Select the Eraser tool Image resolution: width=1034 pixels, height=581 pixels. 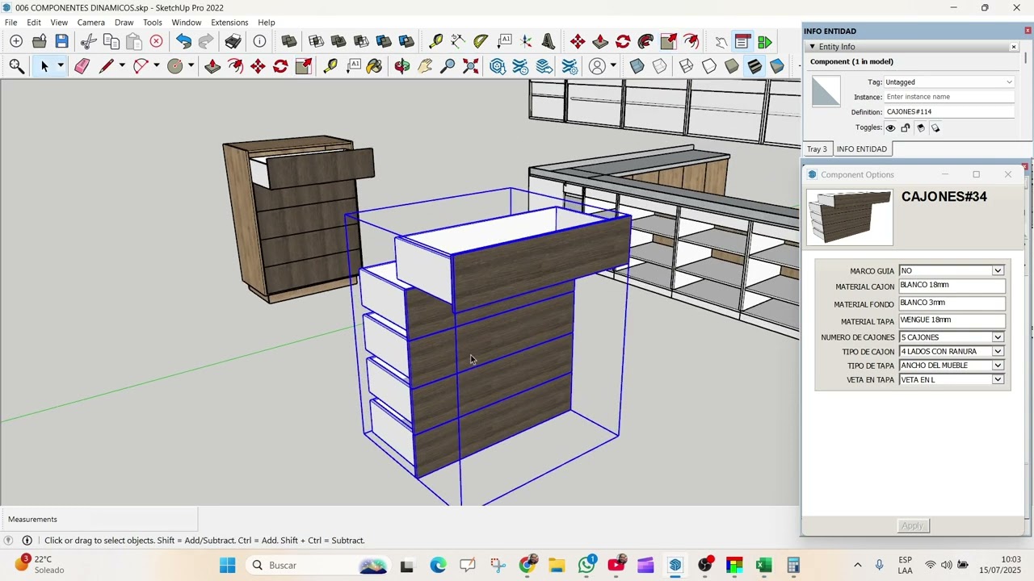[82, 66]
